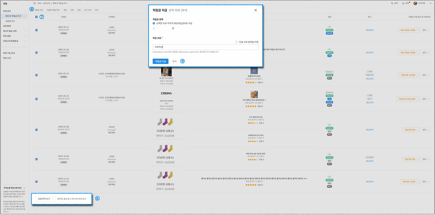Screen dimensions: 435x215
Task: Open the hamburger menu icon beside breadcrumb
Action: click(x=34, y=3)
